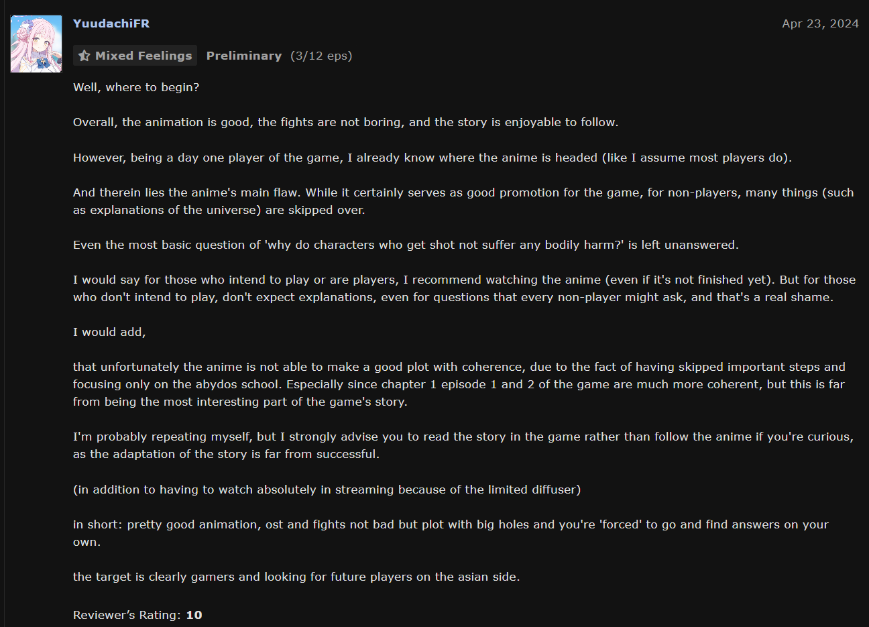Image resolution: width=869 pixels, height=627 pixels.
Task: Click the paragraph starting "that unfortunately the anime"
Action: [x=459, y=384]
